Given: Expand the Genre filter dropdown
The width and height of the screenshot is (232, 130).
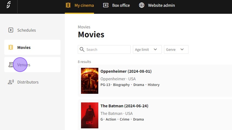Looking at the screenshot, I should pyautogui.click(x=176, y=50).
